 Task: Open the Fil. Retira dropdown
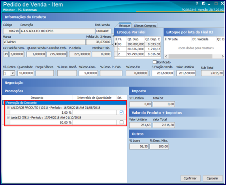pos(13,73)
